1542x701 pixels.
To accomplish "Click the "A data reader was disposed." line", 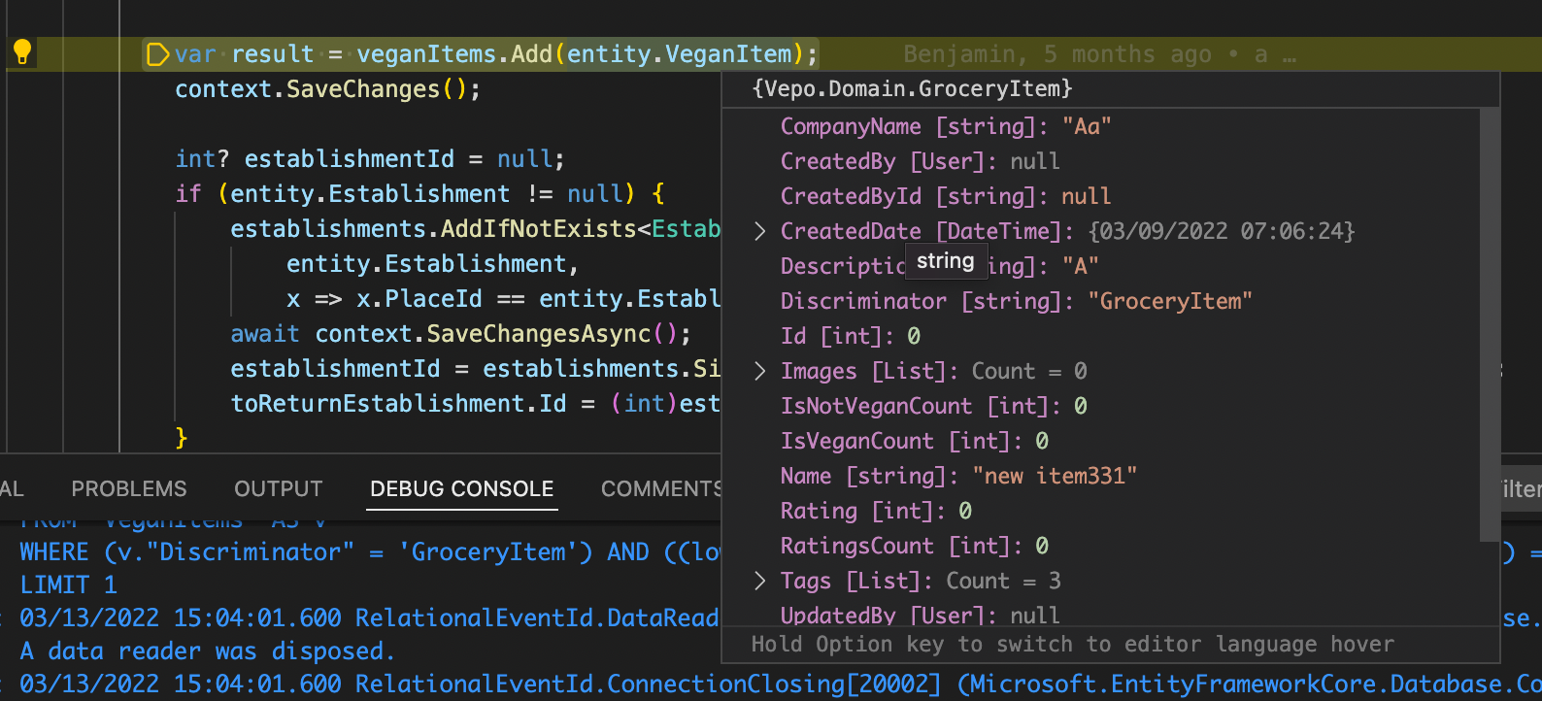I will (207, 651).
